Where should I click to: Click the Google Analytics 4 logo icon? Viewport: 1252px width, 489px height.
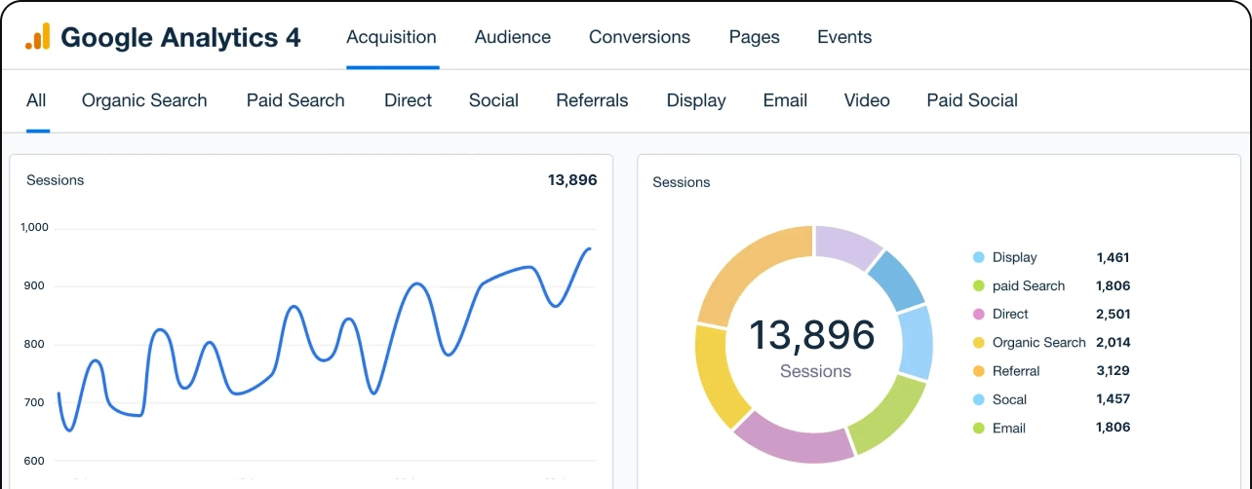37,37
